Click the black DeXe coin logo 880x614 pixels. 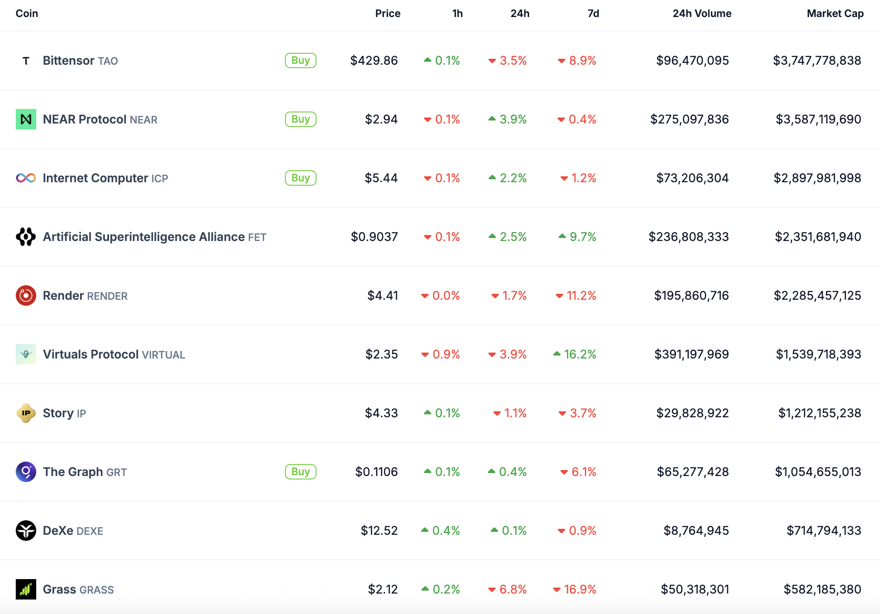pyautogui.click(x=26, y=531)
